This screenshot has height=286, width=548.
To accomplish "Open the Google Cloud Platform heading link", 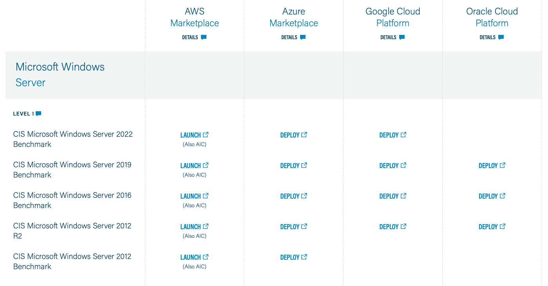I will [392, 17].
